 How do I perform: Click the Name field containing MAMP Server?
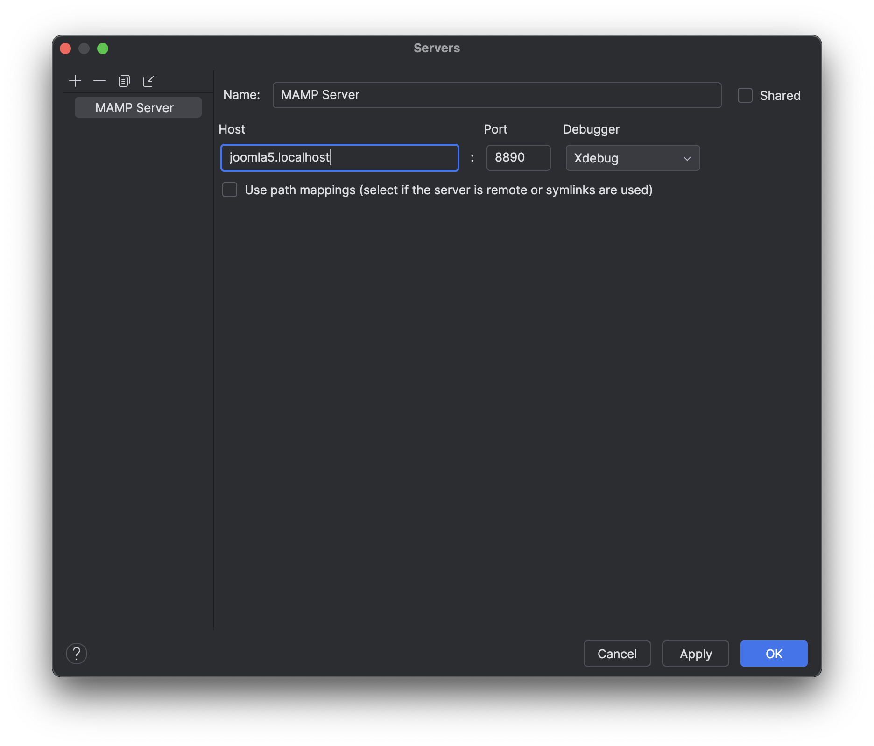(x=496, y=95)
